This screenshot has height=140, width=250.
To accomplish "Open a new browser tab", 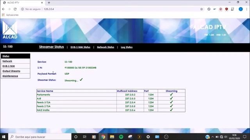I will [x=49, y=3].
